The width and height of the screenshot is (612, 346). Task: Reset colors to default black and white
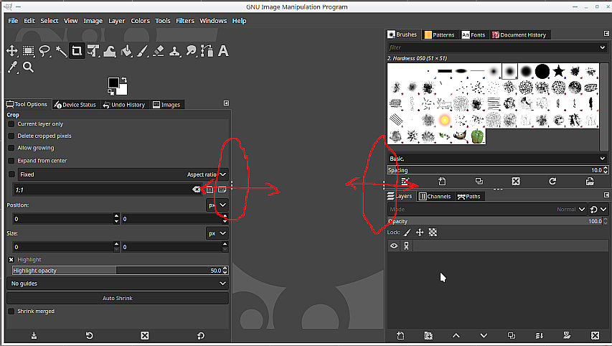[110, 93]
